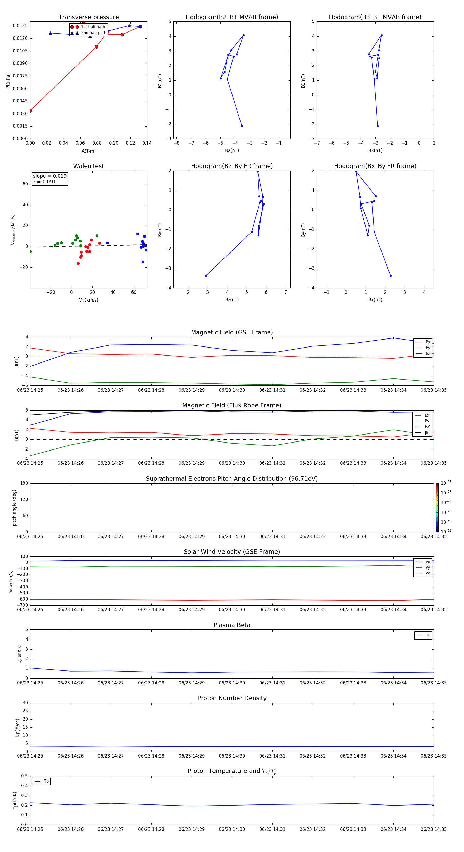
Task: Click 'Magnetic Field (Flux Rope Frame)' title
Action: coord(232,406)
